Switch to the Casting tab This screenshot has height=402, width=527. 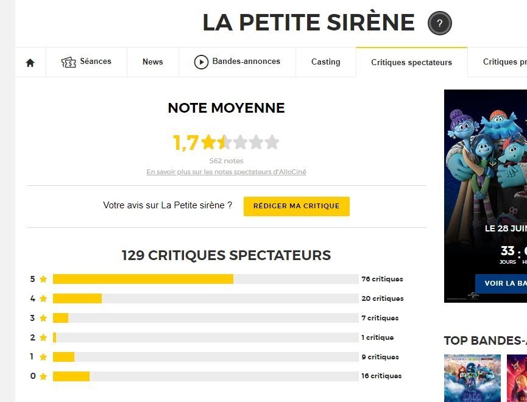pyautogui.click(x=326, y=62)
